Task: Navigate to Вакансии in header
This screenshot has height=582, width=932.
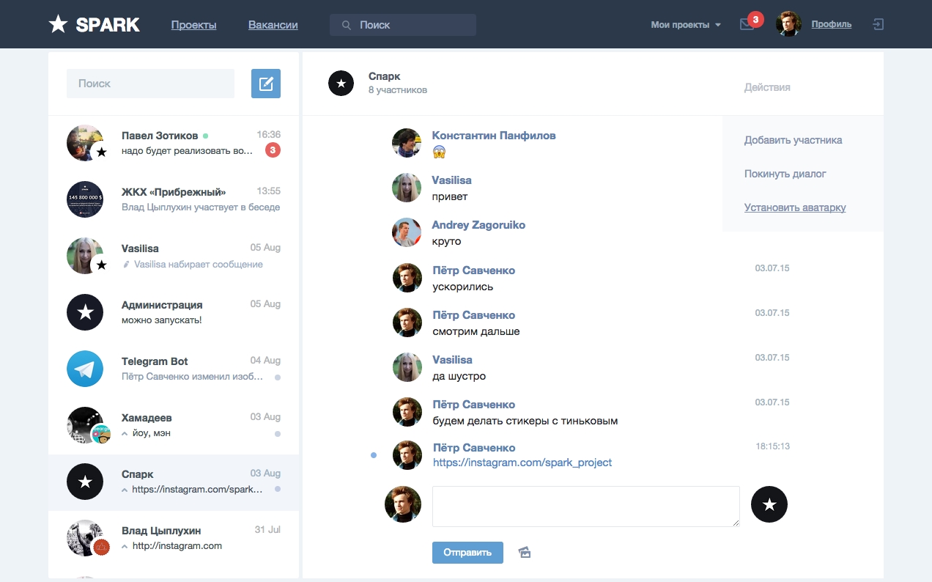Action: tap(273, 25)
